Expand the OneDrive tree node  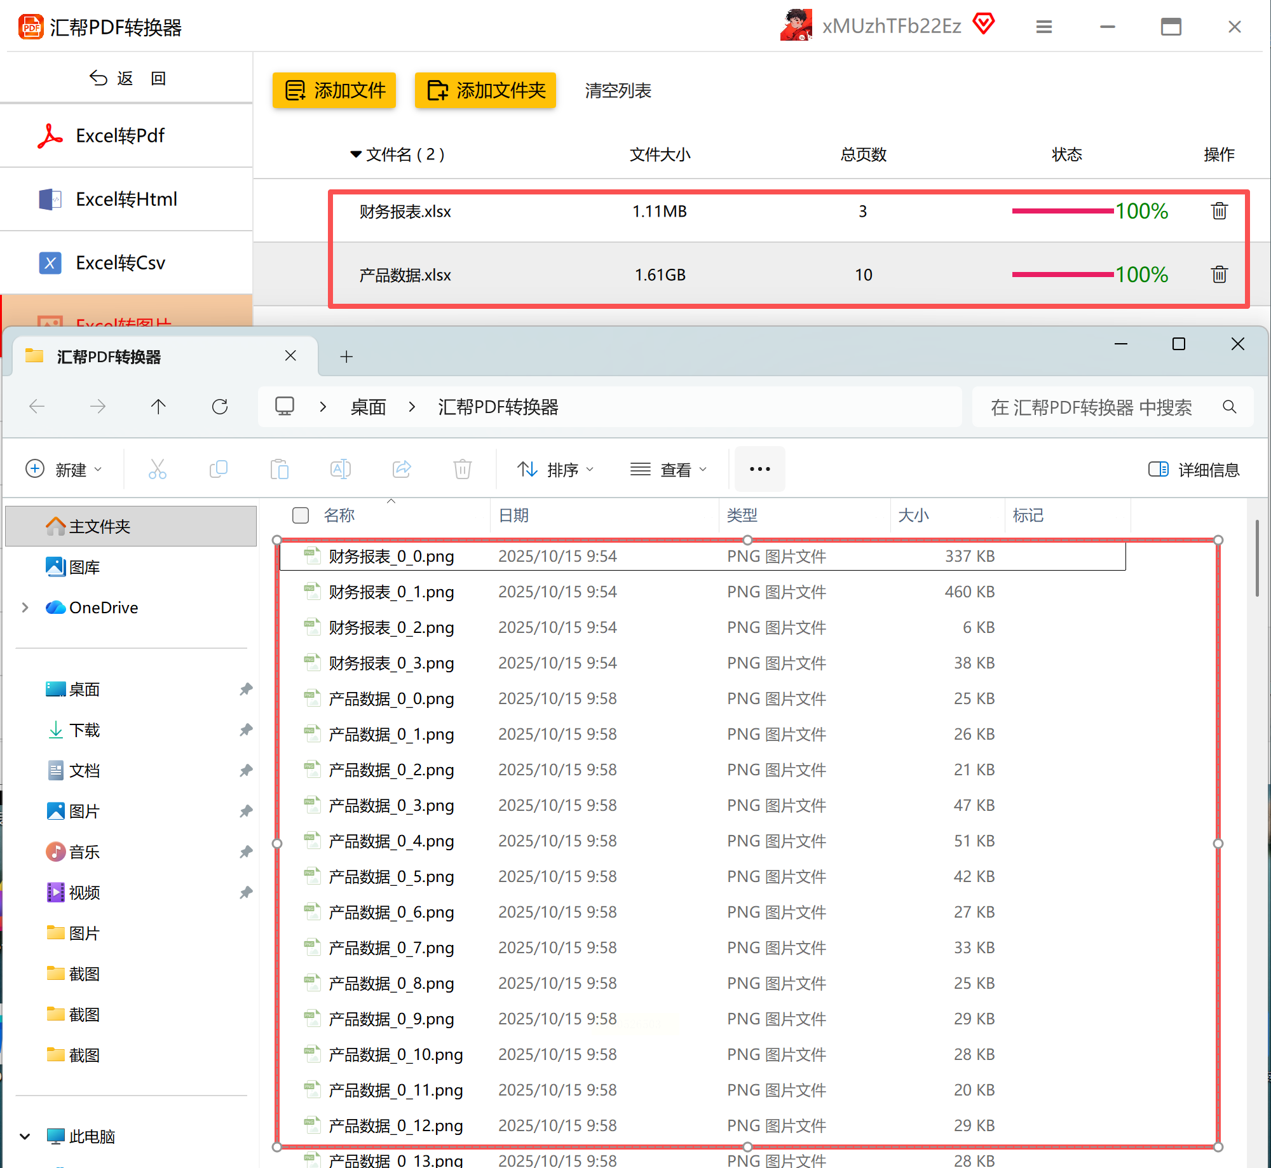click(x=25, y=608)
